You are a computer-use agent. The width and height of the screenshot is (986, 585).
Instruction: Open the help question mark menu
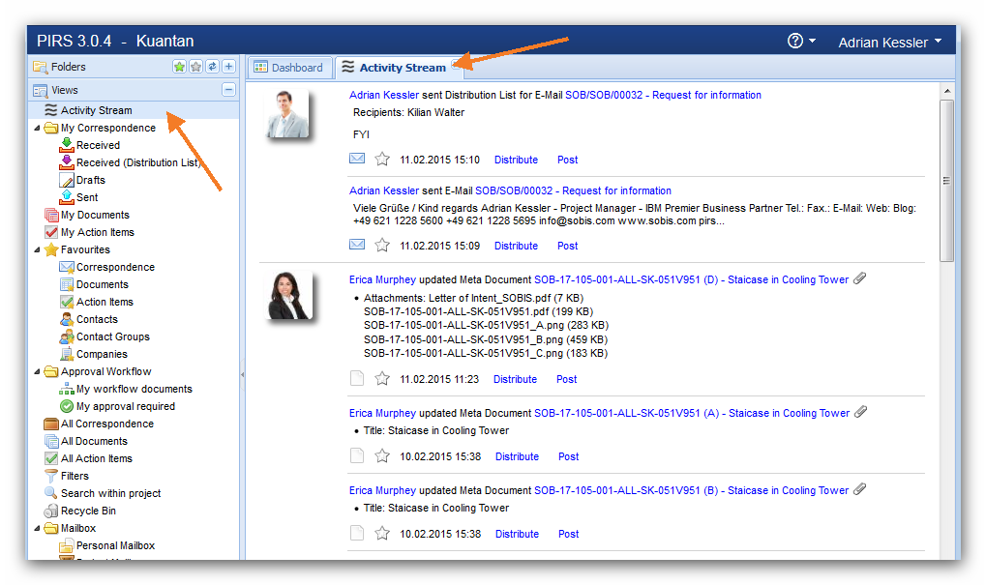coord(795,41)
